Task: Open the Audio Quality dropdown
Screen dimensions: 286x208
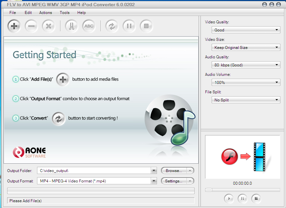Action: pyautogui.click(x=246, y=65)
